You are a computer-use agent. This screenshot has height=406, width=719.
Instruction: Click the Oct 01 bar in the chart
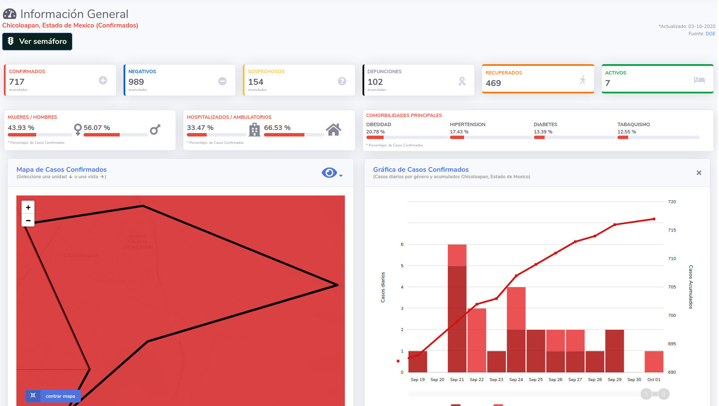(654, 362)
